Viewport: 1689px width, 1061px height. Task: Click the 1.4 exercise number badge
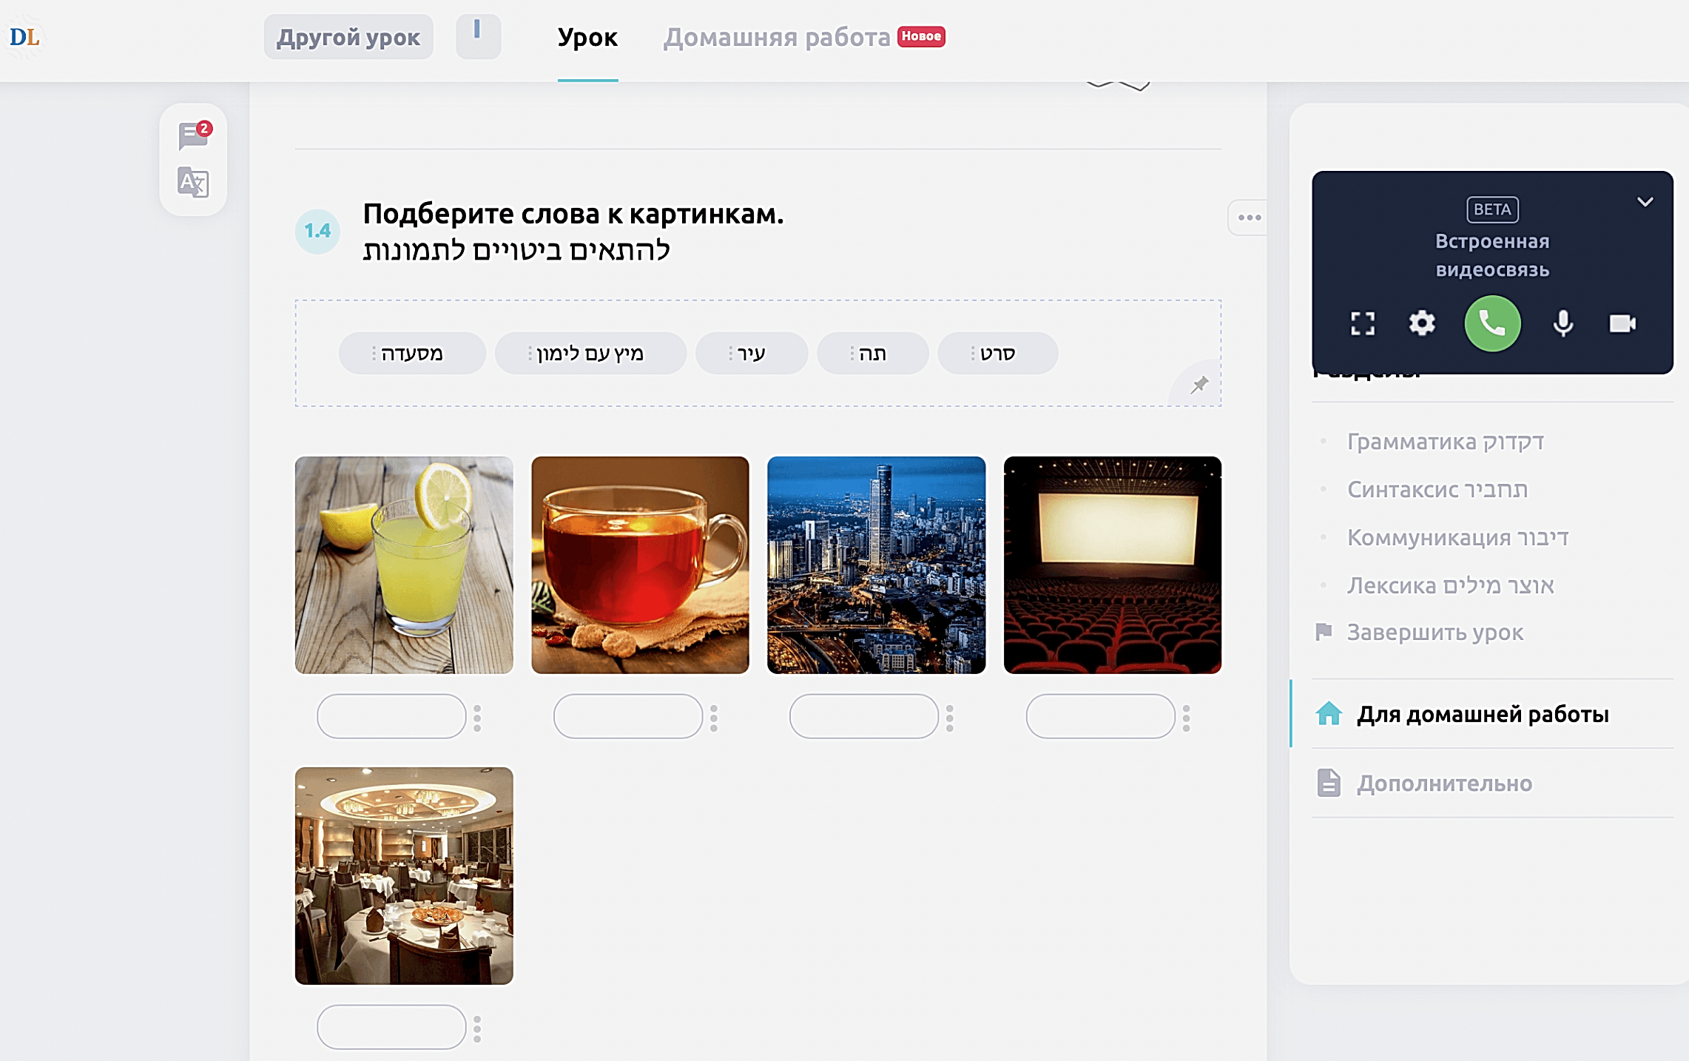[317, 232]
